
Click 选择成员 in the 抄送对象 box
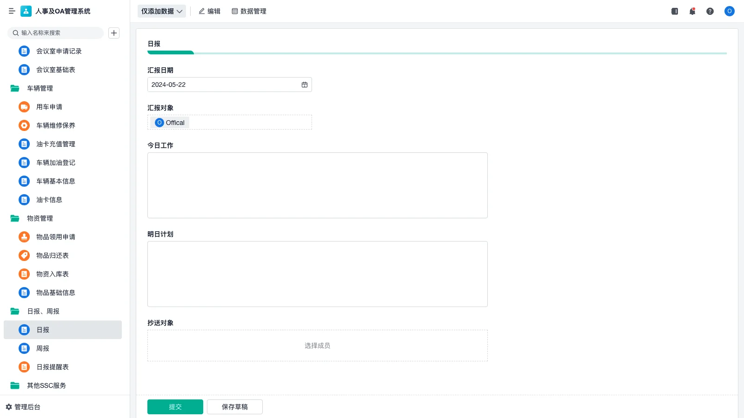coord(318,346)
